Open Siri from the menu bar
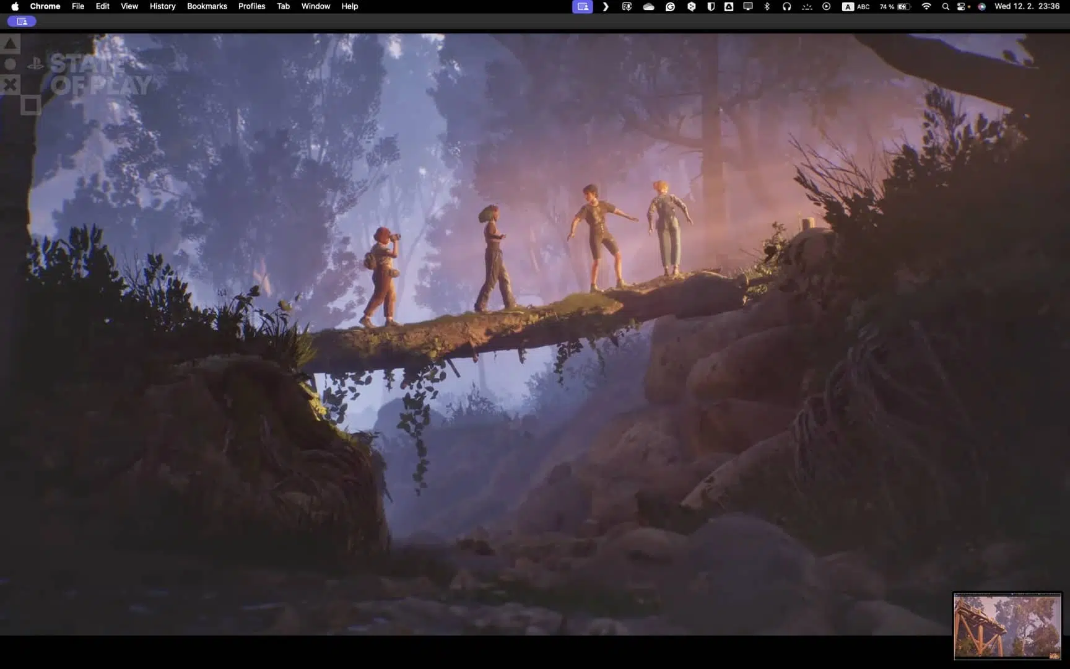Image resolution: width=1070 pixels, height=669 pixels. 981,6
